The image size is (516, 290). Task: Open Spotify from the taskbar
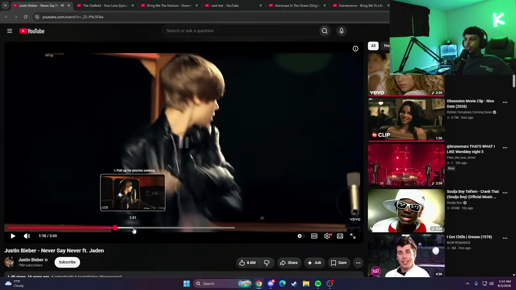tap(318, 284)
